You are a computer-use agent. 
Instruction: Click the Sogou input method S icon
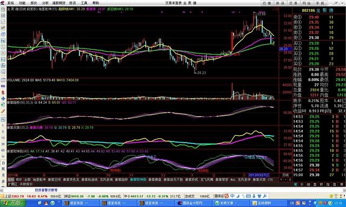tap(227, 196)
